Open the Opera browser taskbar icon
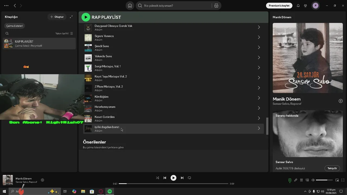 pyautogui.click(x=101, y=191)
